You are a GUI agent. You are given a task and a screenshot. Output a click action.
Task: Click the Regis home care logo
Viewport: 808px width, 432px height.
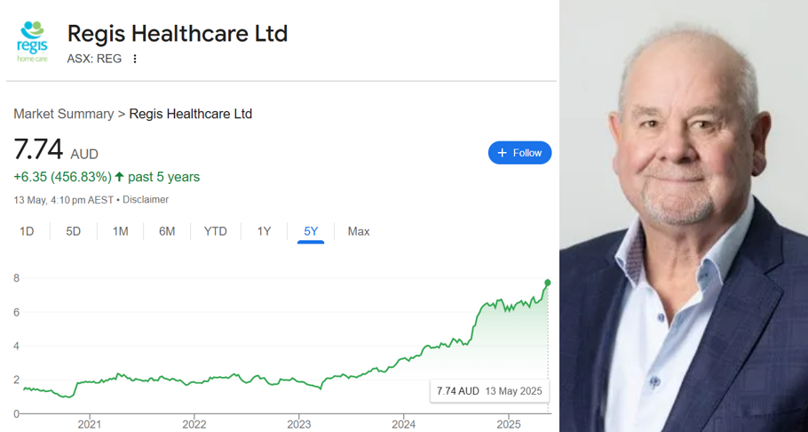click(33, 42)
